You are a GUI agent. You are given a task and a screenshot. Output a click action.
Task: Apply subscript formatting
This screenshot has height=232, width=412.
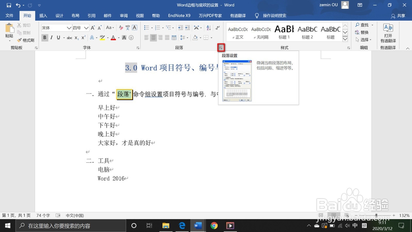tap(77, 37)
